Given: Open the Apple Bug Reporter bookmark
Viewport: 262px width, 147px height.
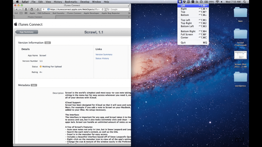Looking at the screenshot, I should [x=111, y=13].
